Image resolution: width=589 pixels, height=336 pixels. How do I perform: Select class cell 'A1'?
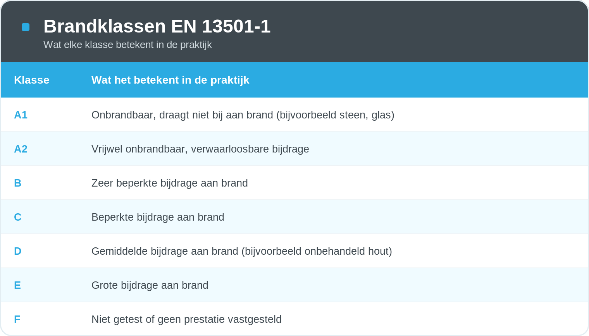pos(21,115)
